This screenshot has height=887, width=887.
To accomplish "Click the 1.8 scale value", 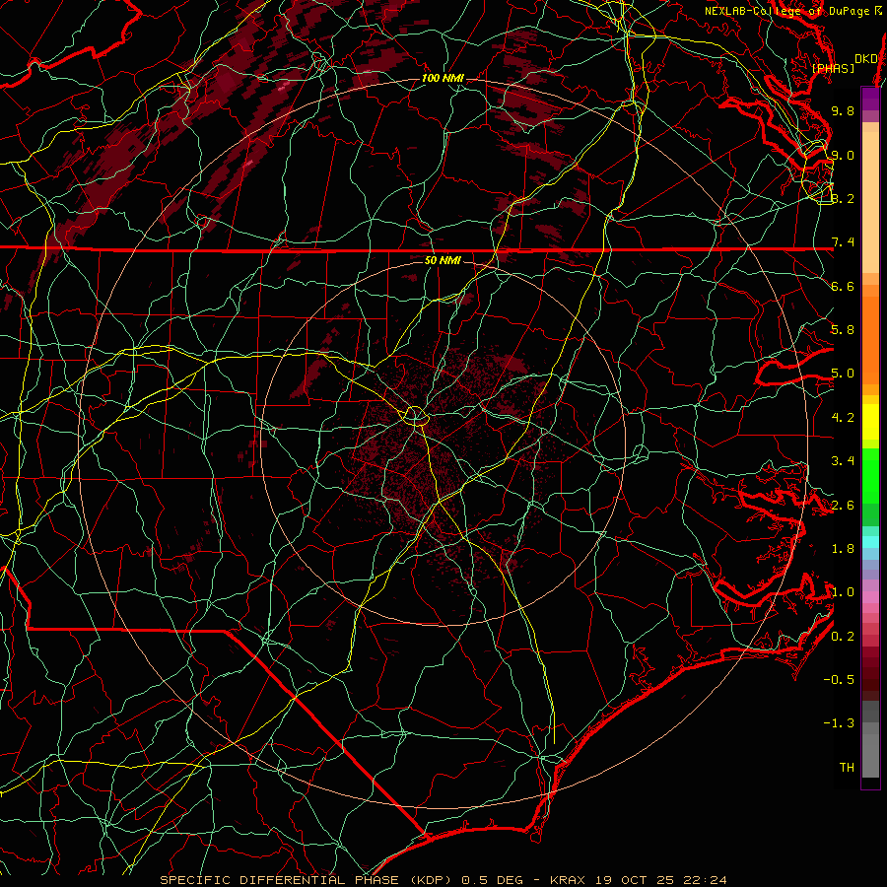I will (843, 549).
